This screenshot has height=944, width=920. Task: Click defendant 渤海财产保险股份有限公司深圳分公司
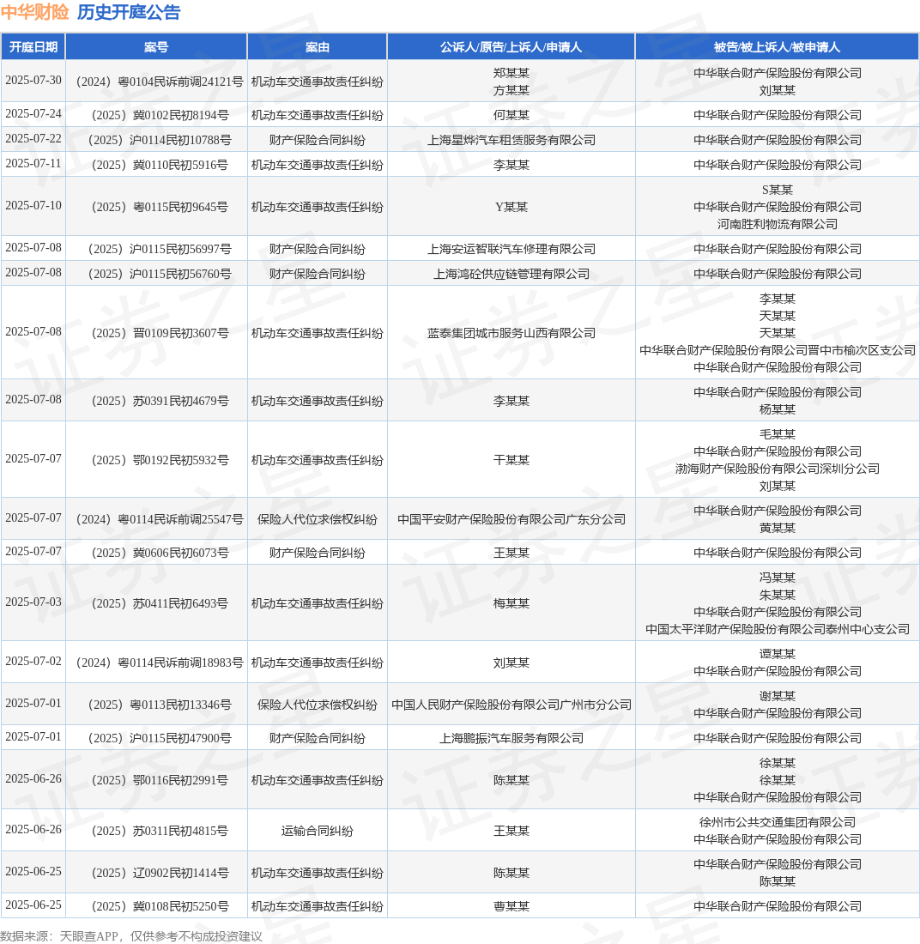click(778, 469)
